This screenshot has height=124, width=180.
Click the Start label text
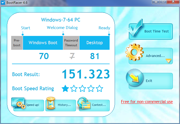[x=26, y=28]
